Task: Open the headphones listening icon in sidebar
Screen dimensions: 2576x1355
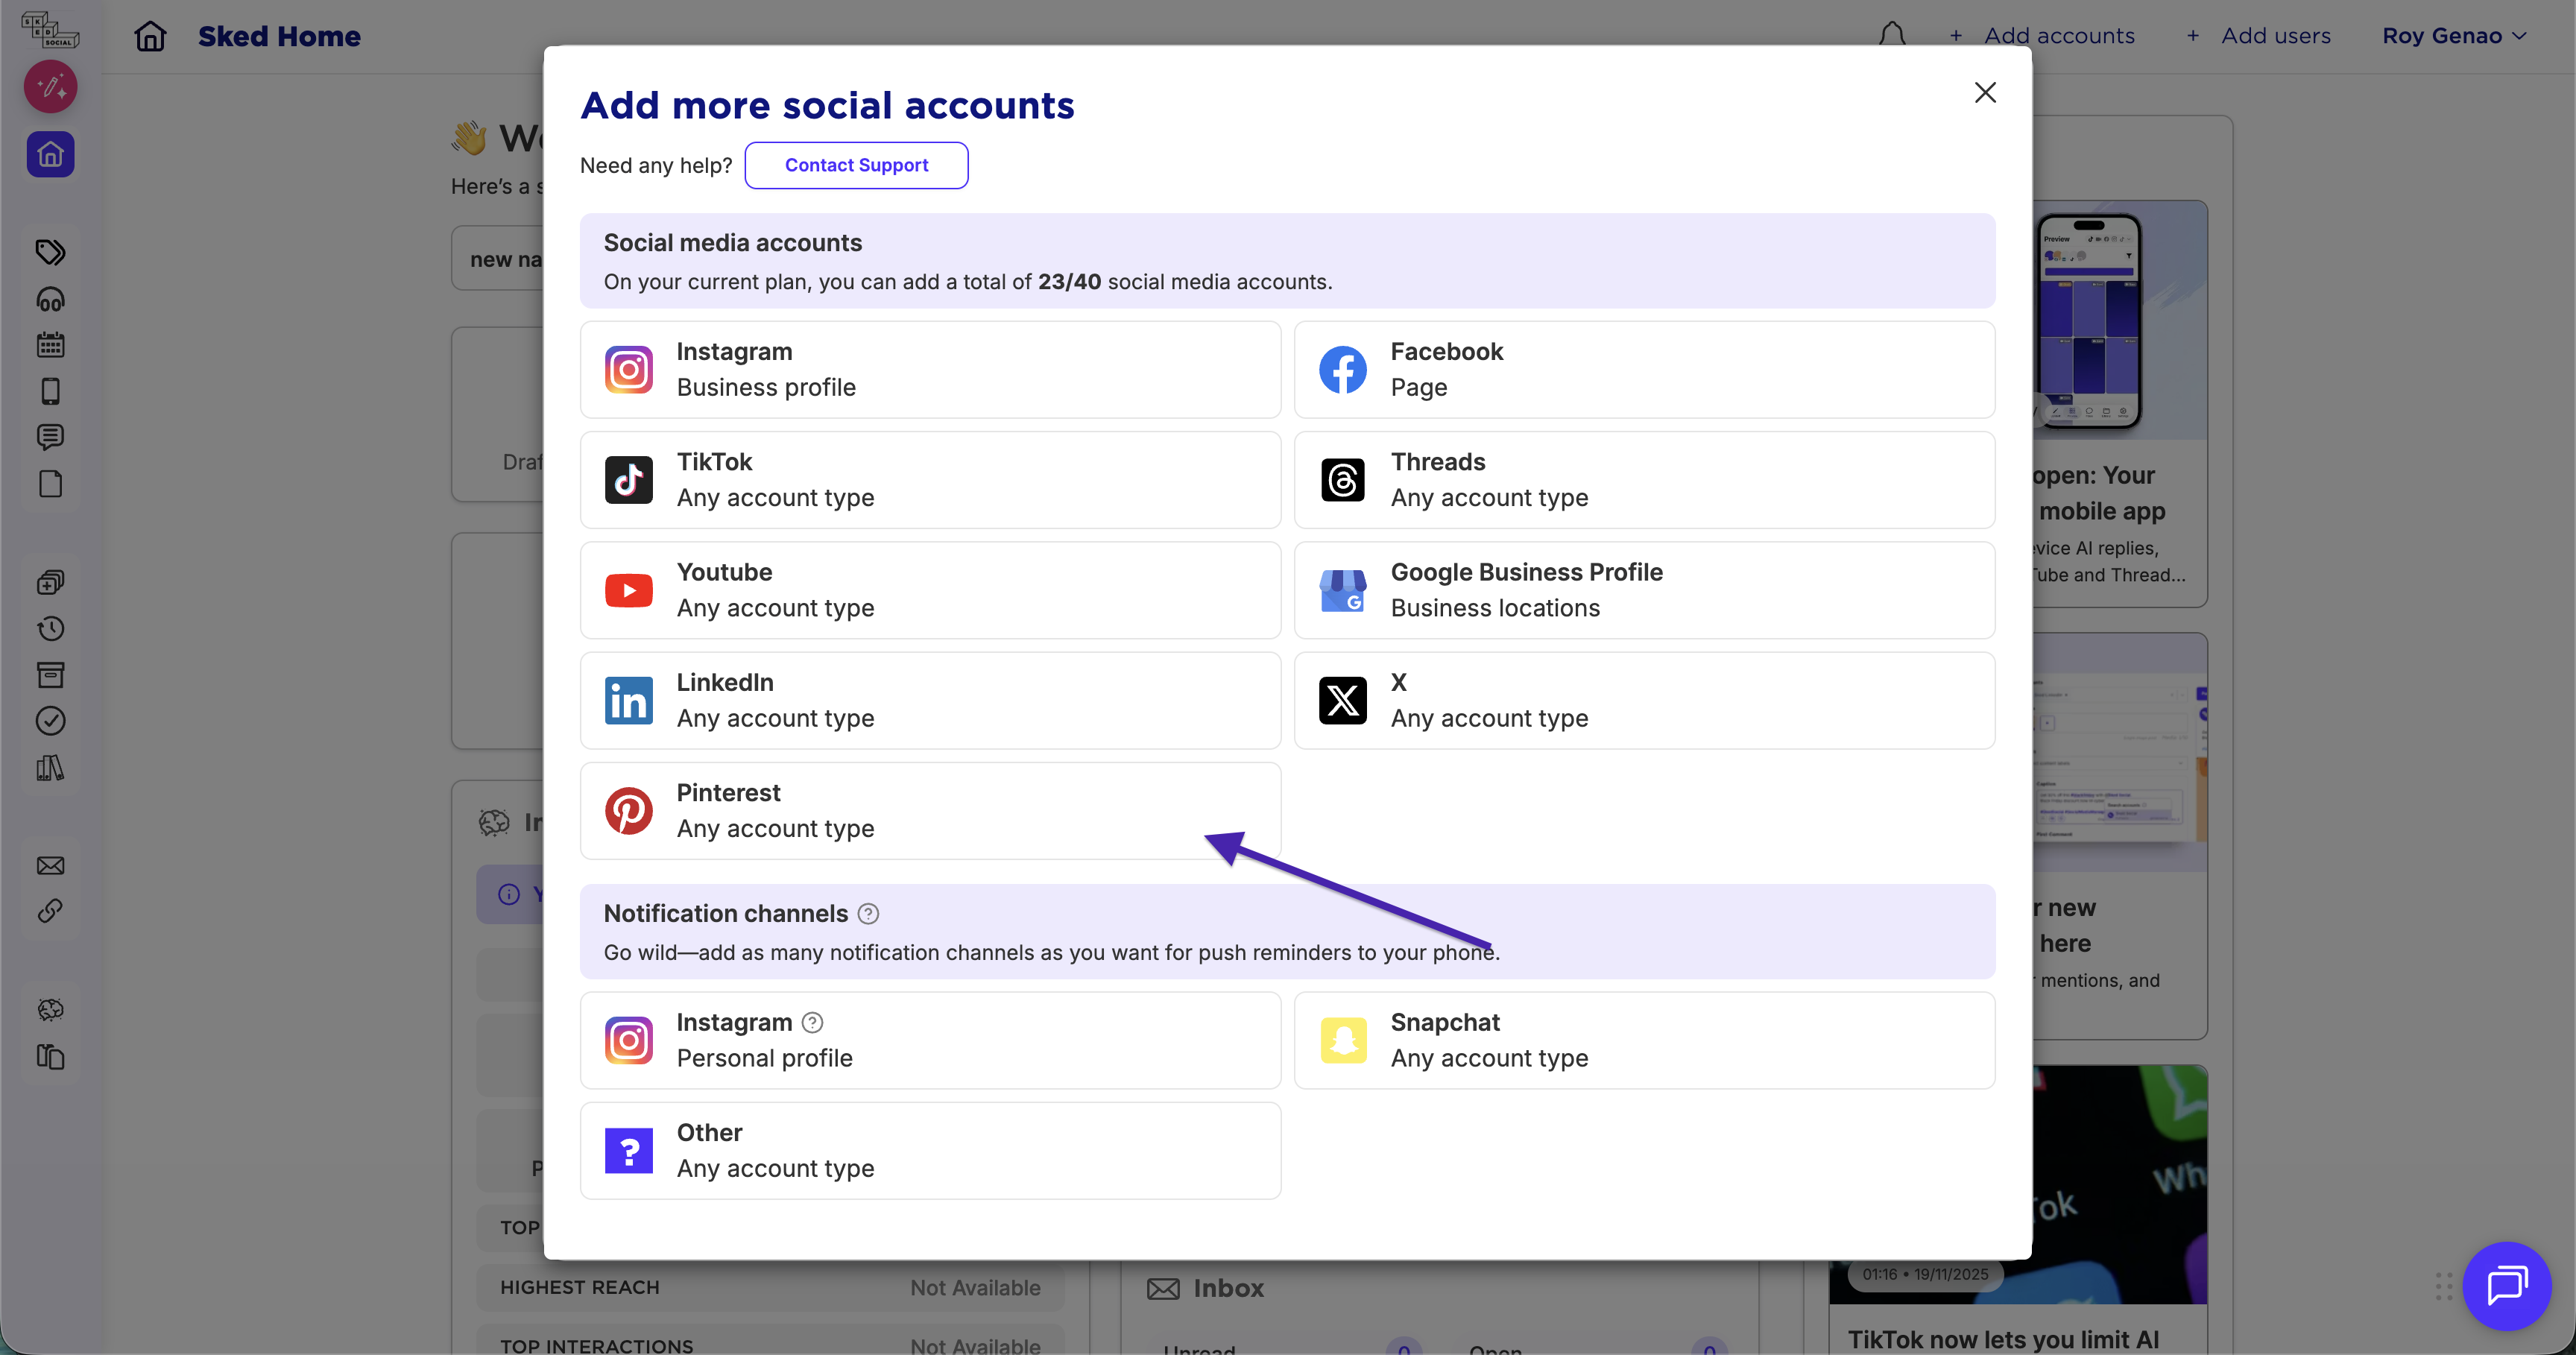Action: pyautogui.click(x=50, y=299)
